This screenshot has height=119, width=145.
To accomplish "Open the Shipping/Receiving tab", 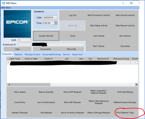I will point(51,54).
